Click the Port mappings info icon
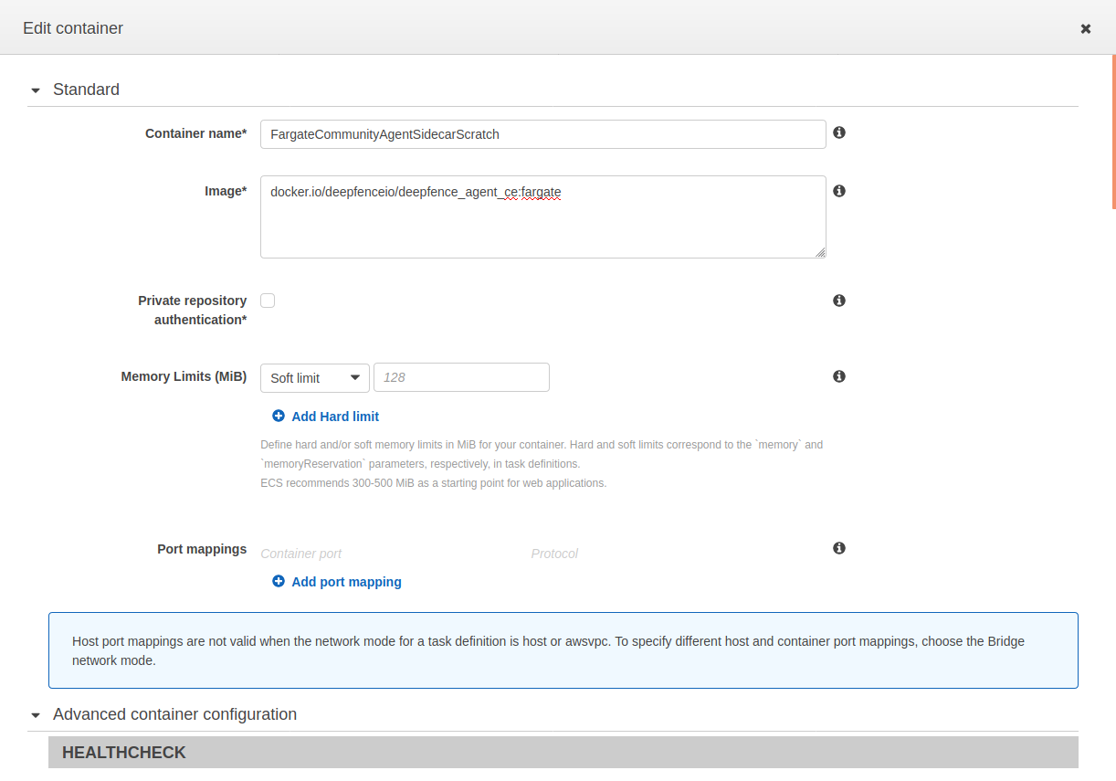Image resolution: width=1116 pixels, height=781 pixels. pos(838,547)
